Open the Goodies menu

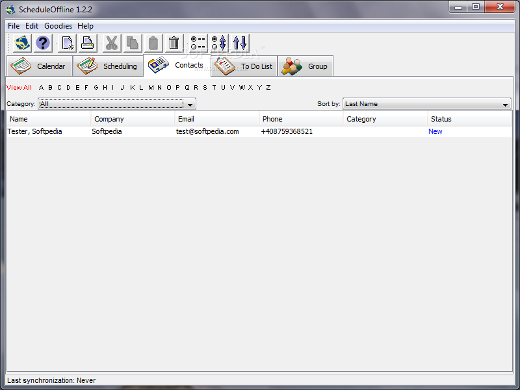pyautogui.click(x=58, y=26)
